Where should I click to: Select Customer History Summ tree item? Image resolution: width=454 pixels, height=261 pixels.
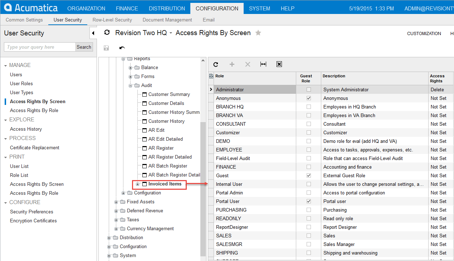tap(174, 112)
